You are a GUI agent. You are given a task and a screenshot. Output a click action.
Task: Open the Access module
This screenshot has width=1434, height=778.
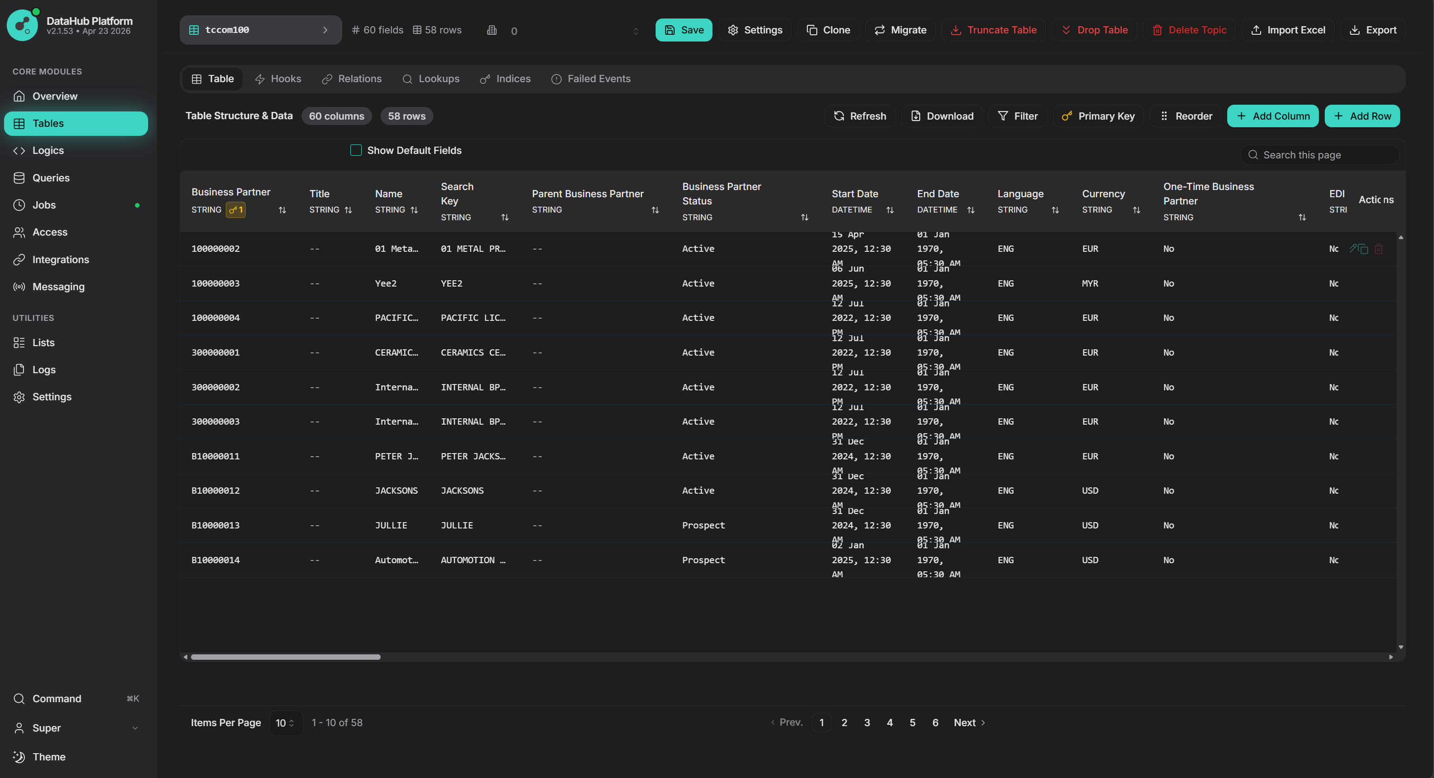[76, 232]
